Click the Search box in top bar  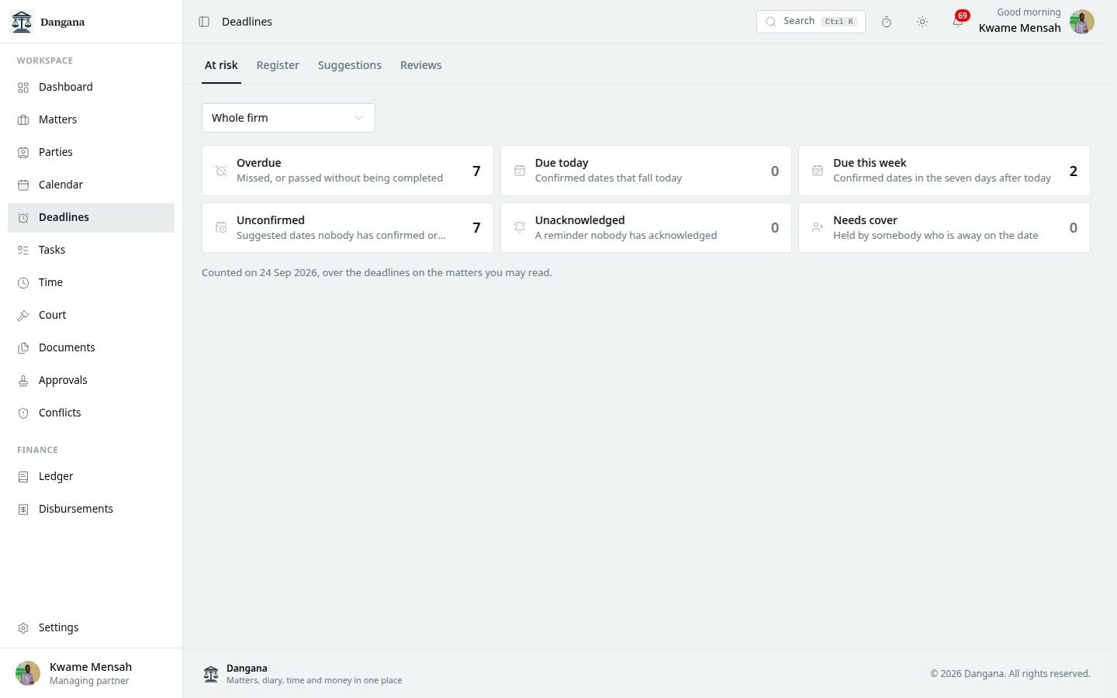(811, 22)
